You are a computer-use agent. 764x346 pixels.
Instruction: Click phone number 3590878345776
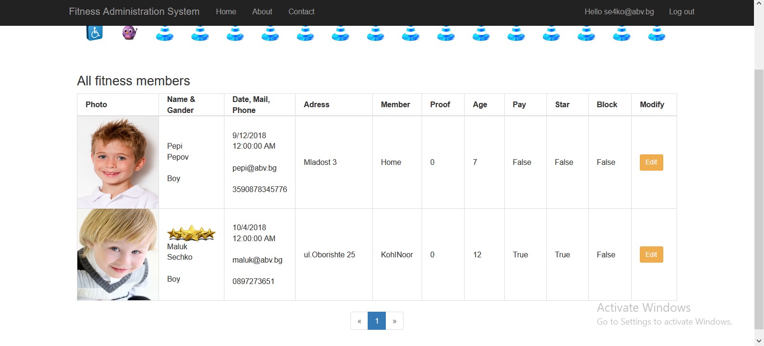point(260,189)
